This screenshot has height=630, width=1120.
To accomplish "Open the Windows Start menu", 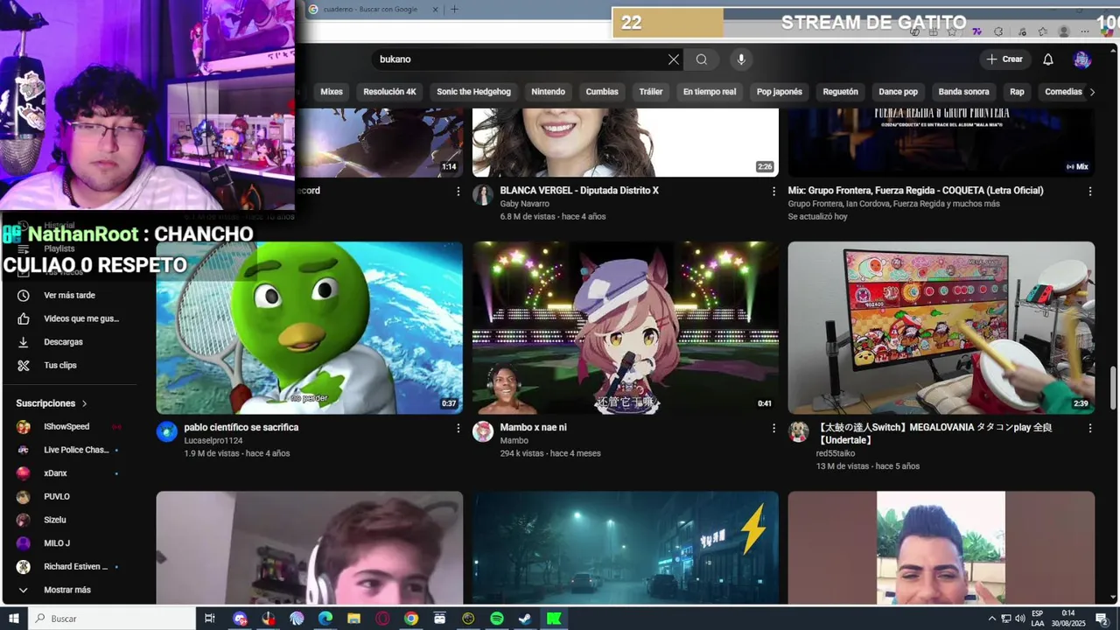I will [x=14, y=619].
